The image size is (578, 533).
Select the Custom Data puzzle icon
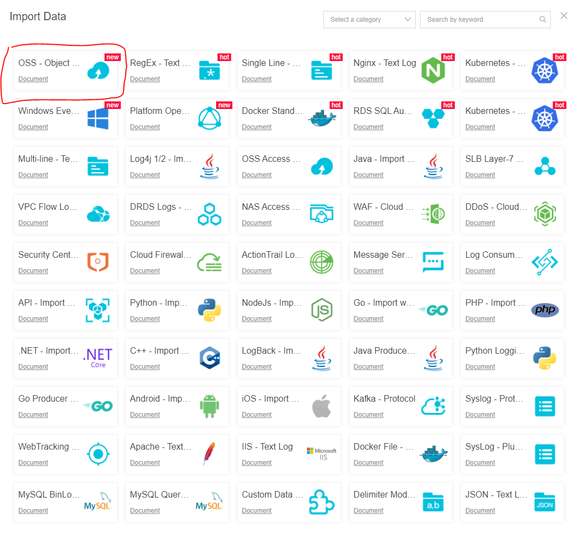point(322,501)
